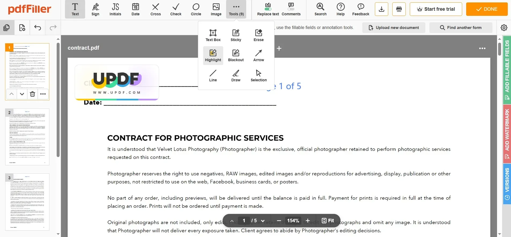Select the Blackout tool
The width and height of the screenshot is (511, 237).
point(236,56)
